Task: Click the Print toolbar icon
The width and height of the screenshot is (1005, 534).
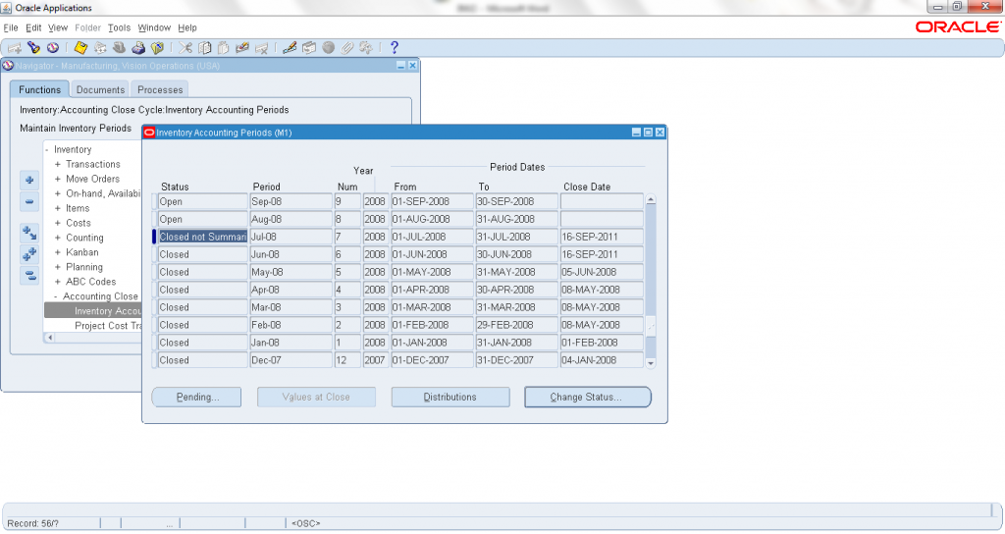Action: [138, 47]
